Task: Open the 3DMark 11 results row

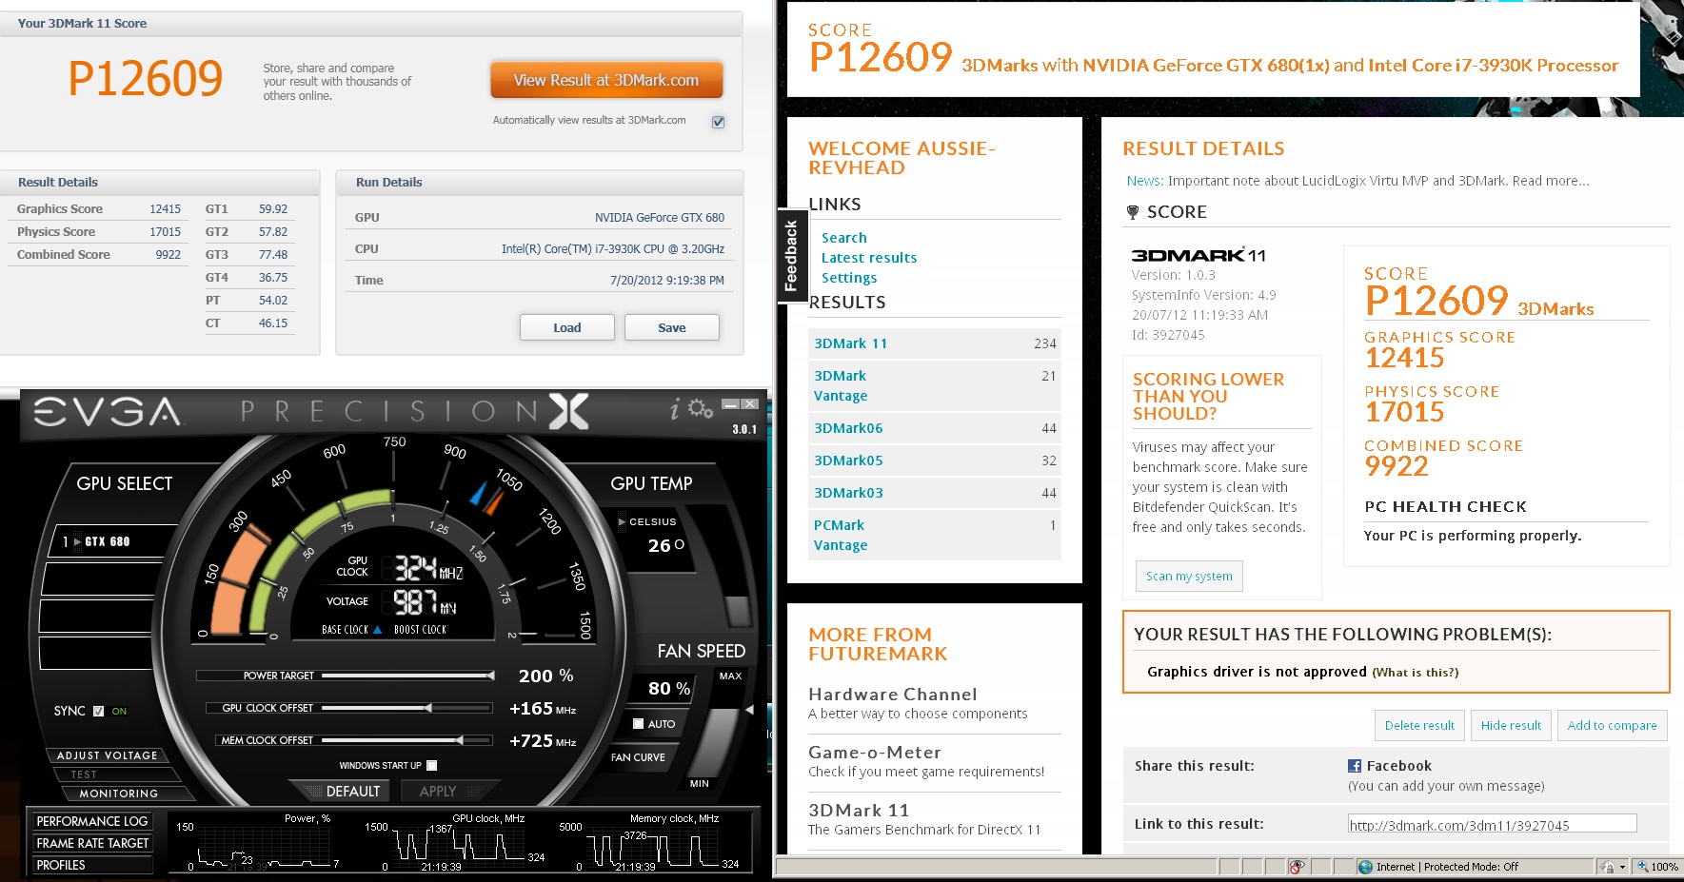Action: pos(934,343)
